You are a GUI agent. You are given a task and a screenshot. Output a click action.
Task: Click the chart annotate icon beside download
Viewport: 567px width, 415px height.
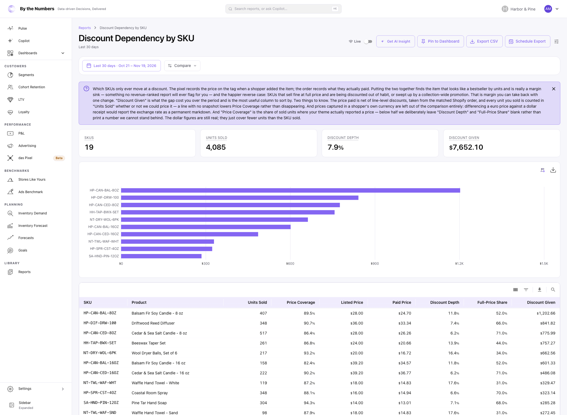(543, 170)
